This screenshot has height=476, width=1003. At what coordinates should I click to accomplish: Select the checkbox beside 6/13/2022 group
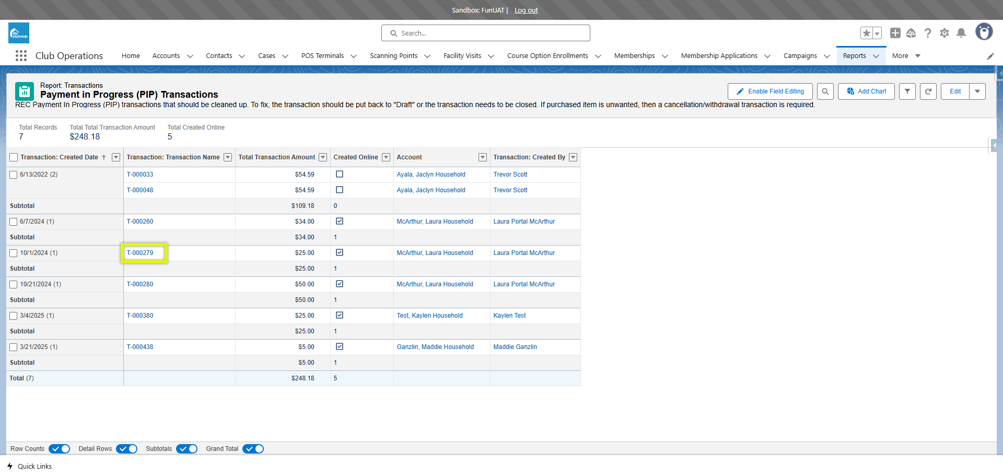[13, 175]
